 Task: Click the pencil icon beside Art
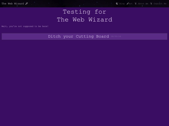click(128, 3)
